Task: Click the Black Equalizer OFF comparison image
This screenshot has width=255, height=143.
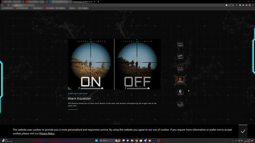Action: (137, 64)
